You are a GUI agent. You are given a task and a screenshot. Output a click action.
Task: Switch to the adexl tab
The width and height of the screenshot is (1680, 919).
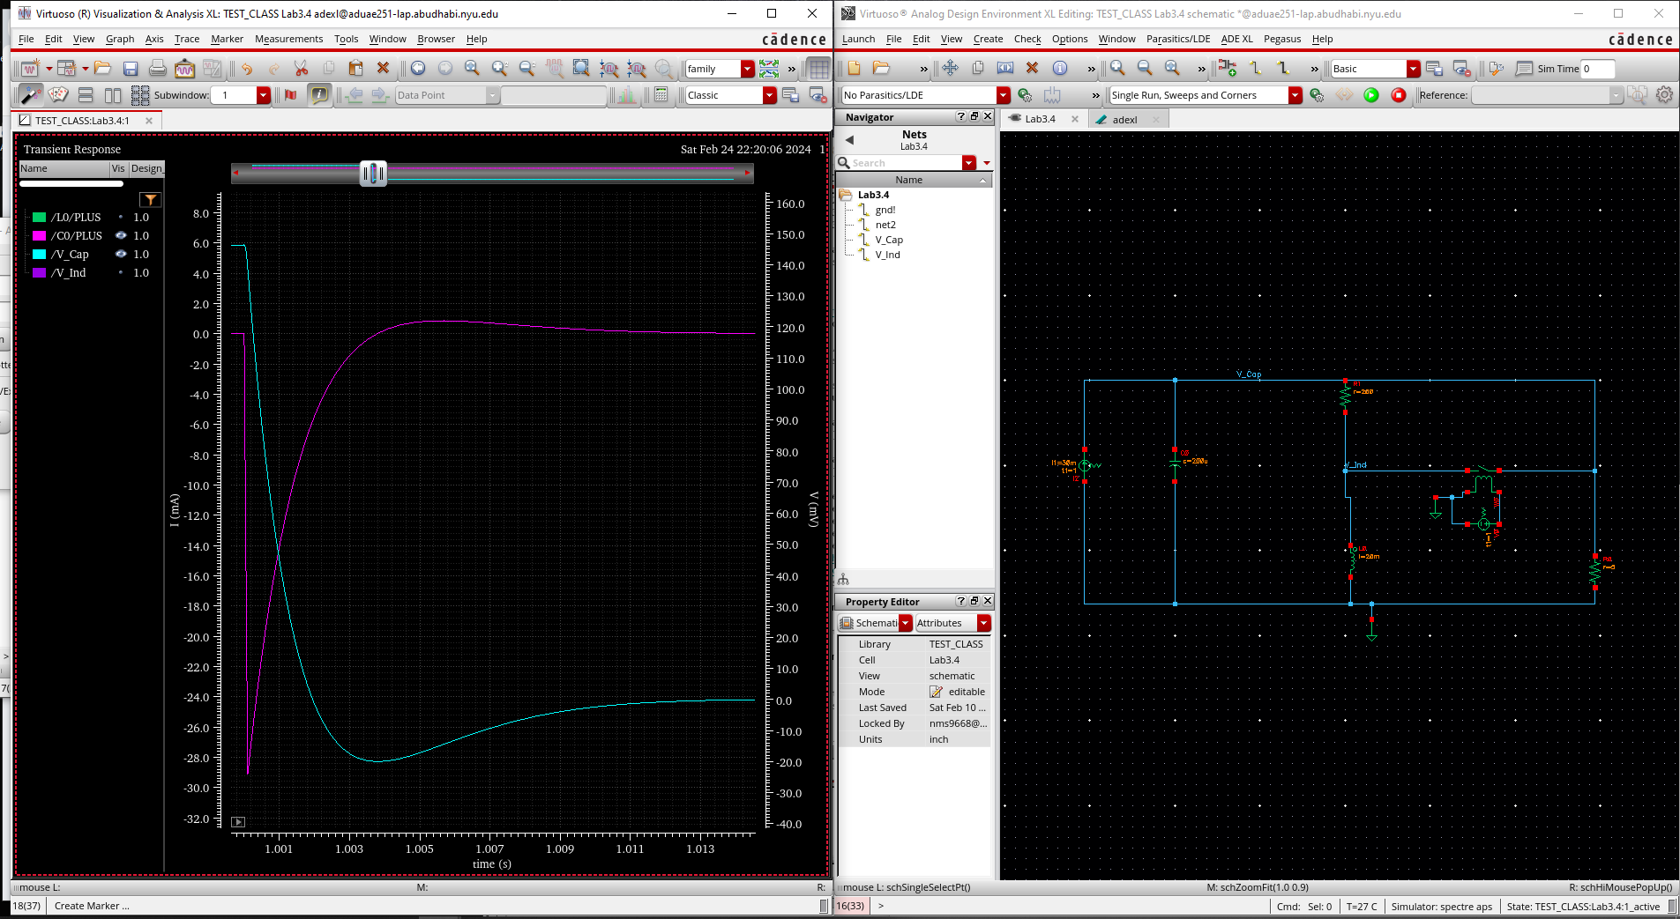pyautogui.click(x=1126, y=119)
